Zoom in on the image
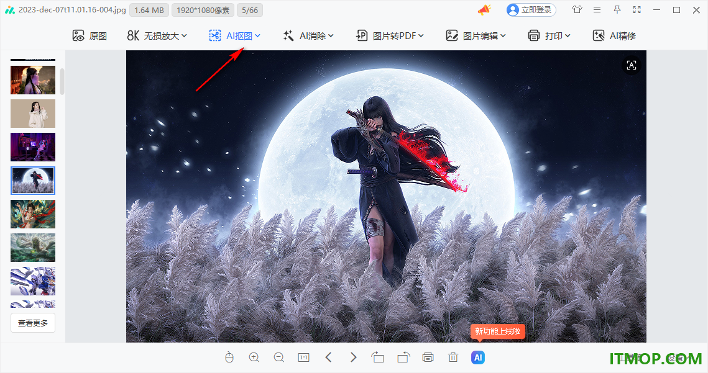This screenshot has width=708, height=373. pyautogui.click(x=254, y=357)
